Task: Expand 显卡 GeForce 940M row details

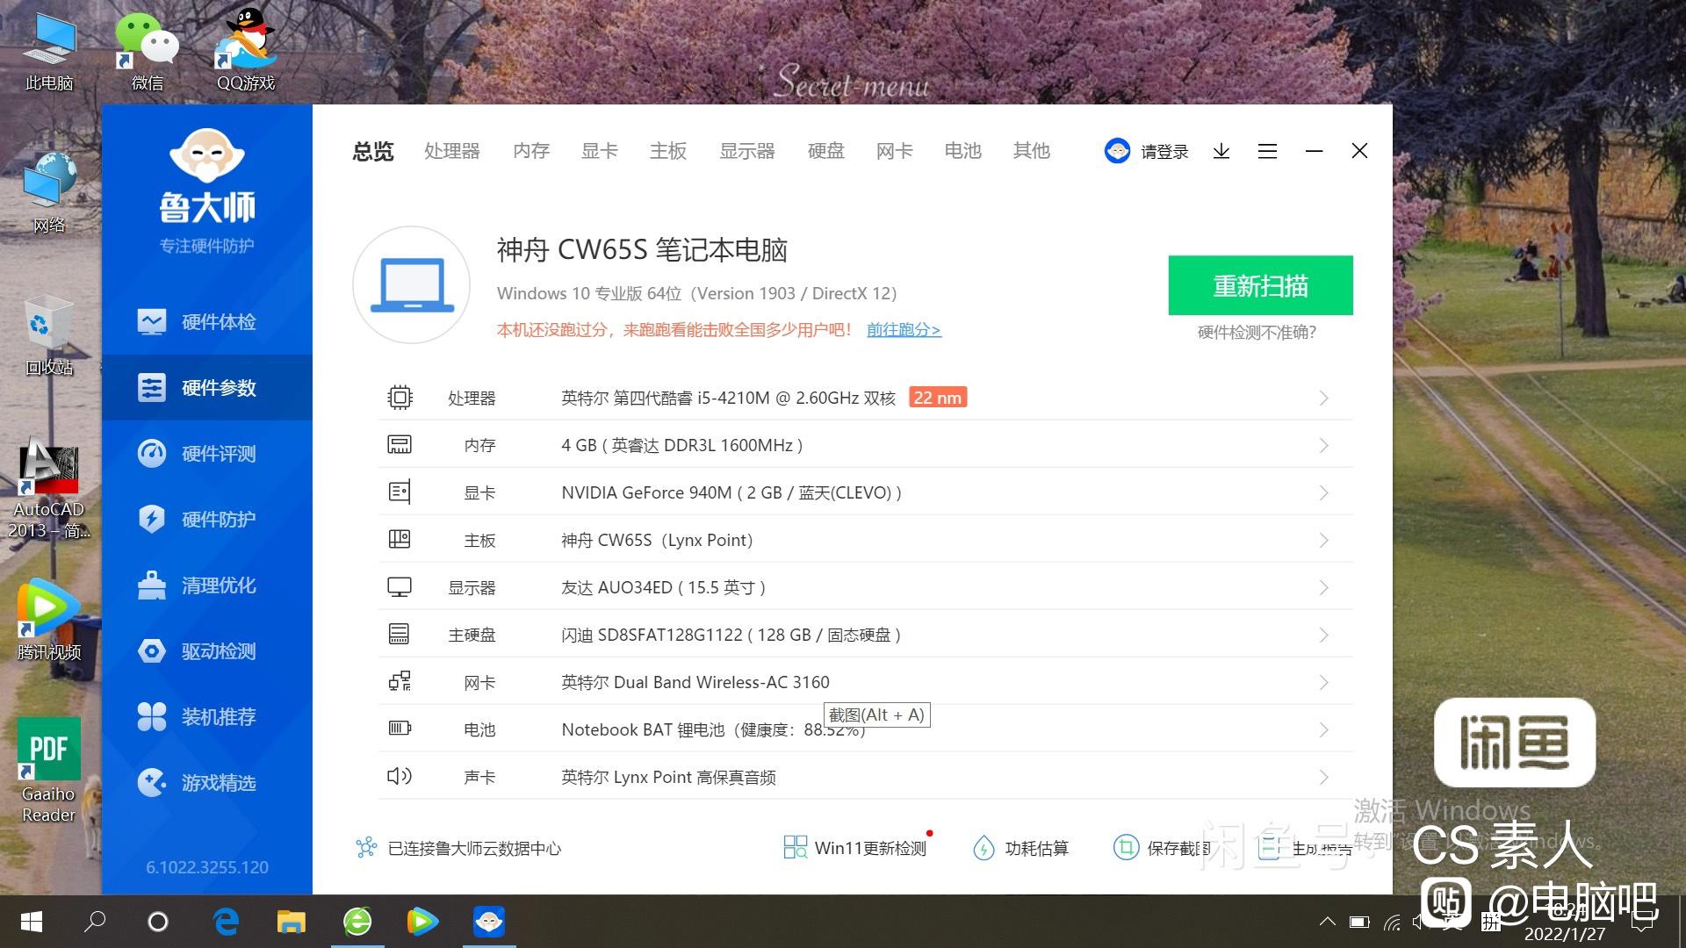Action: (1323, 493)
